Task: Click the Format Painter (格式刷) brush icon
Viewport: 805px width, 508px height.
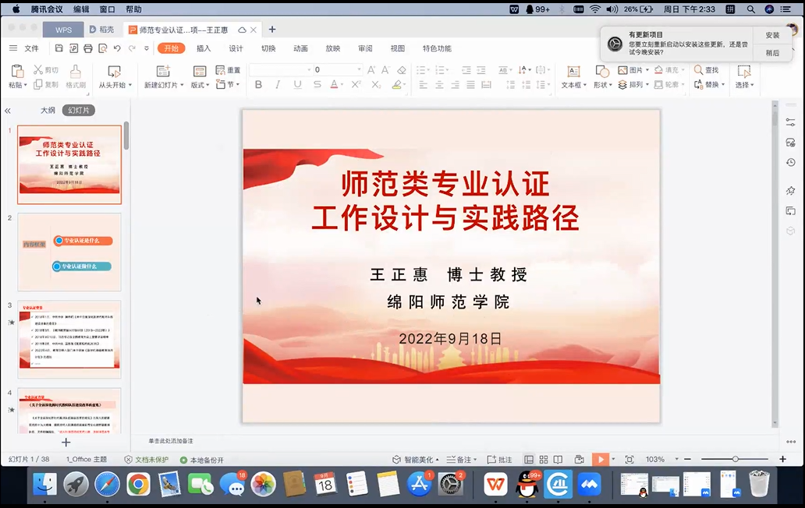Action: click(x=76, y=71)
